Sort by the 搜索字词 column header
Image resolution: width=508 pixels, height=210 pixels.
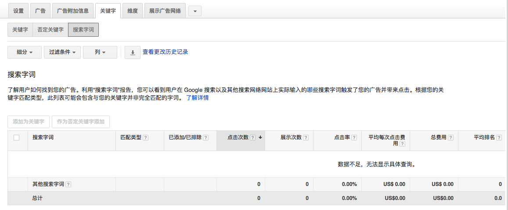(43, 137)
